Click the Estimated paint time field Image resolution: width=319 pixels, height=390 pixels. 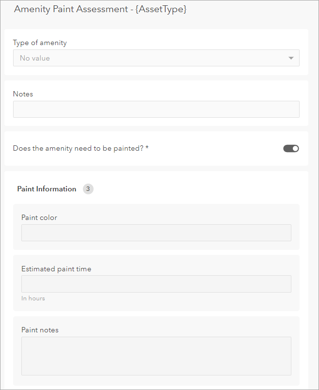tap(156, 283)
